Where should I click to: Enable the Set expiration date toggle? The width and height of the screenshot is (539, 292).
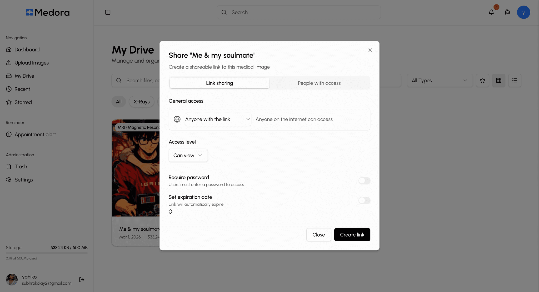point(364,200)
